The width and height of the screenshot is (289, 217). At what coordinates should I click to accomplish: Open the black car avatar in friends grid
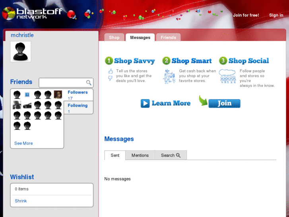pos(27,106)
